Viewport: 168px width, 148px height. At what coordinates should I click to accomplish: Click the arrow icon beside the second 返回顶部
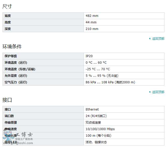150,92
